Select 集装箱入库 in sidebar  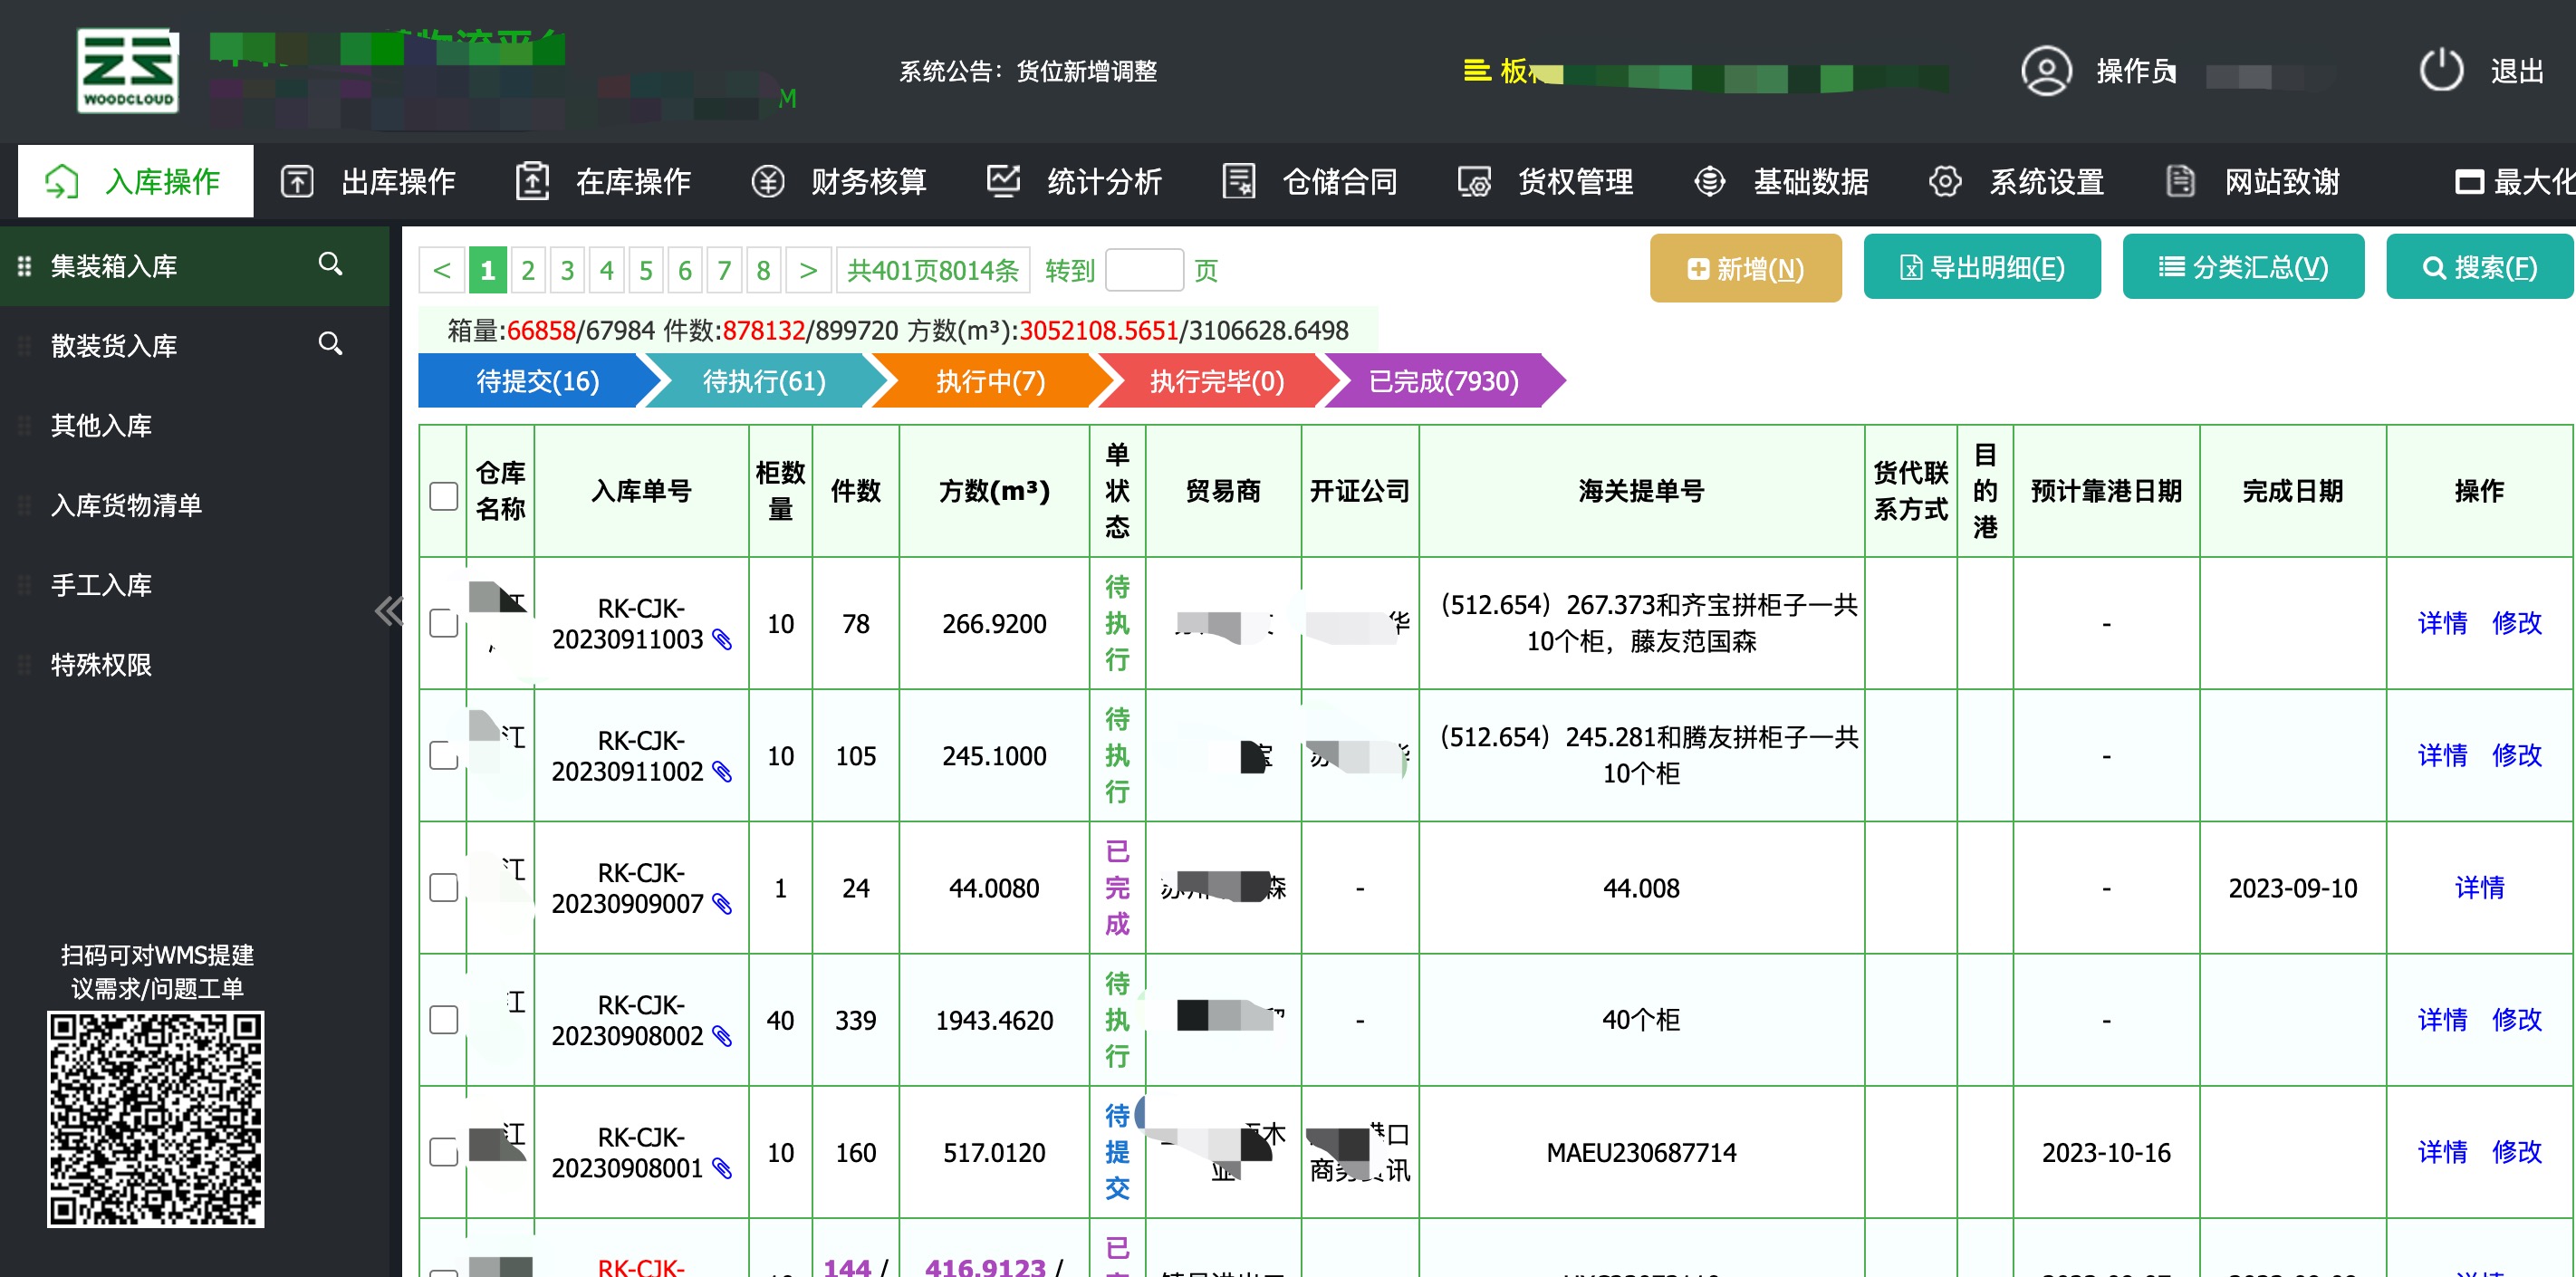tap(114, 266)
